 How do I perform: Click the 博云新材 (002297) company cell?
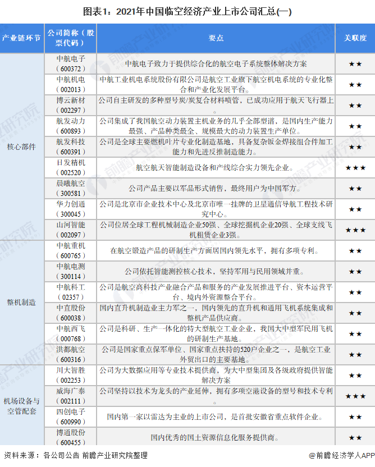click(x=71, y=105)
